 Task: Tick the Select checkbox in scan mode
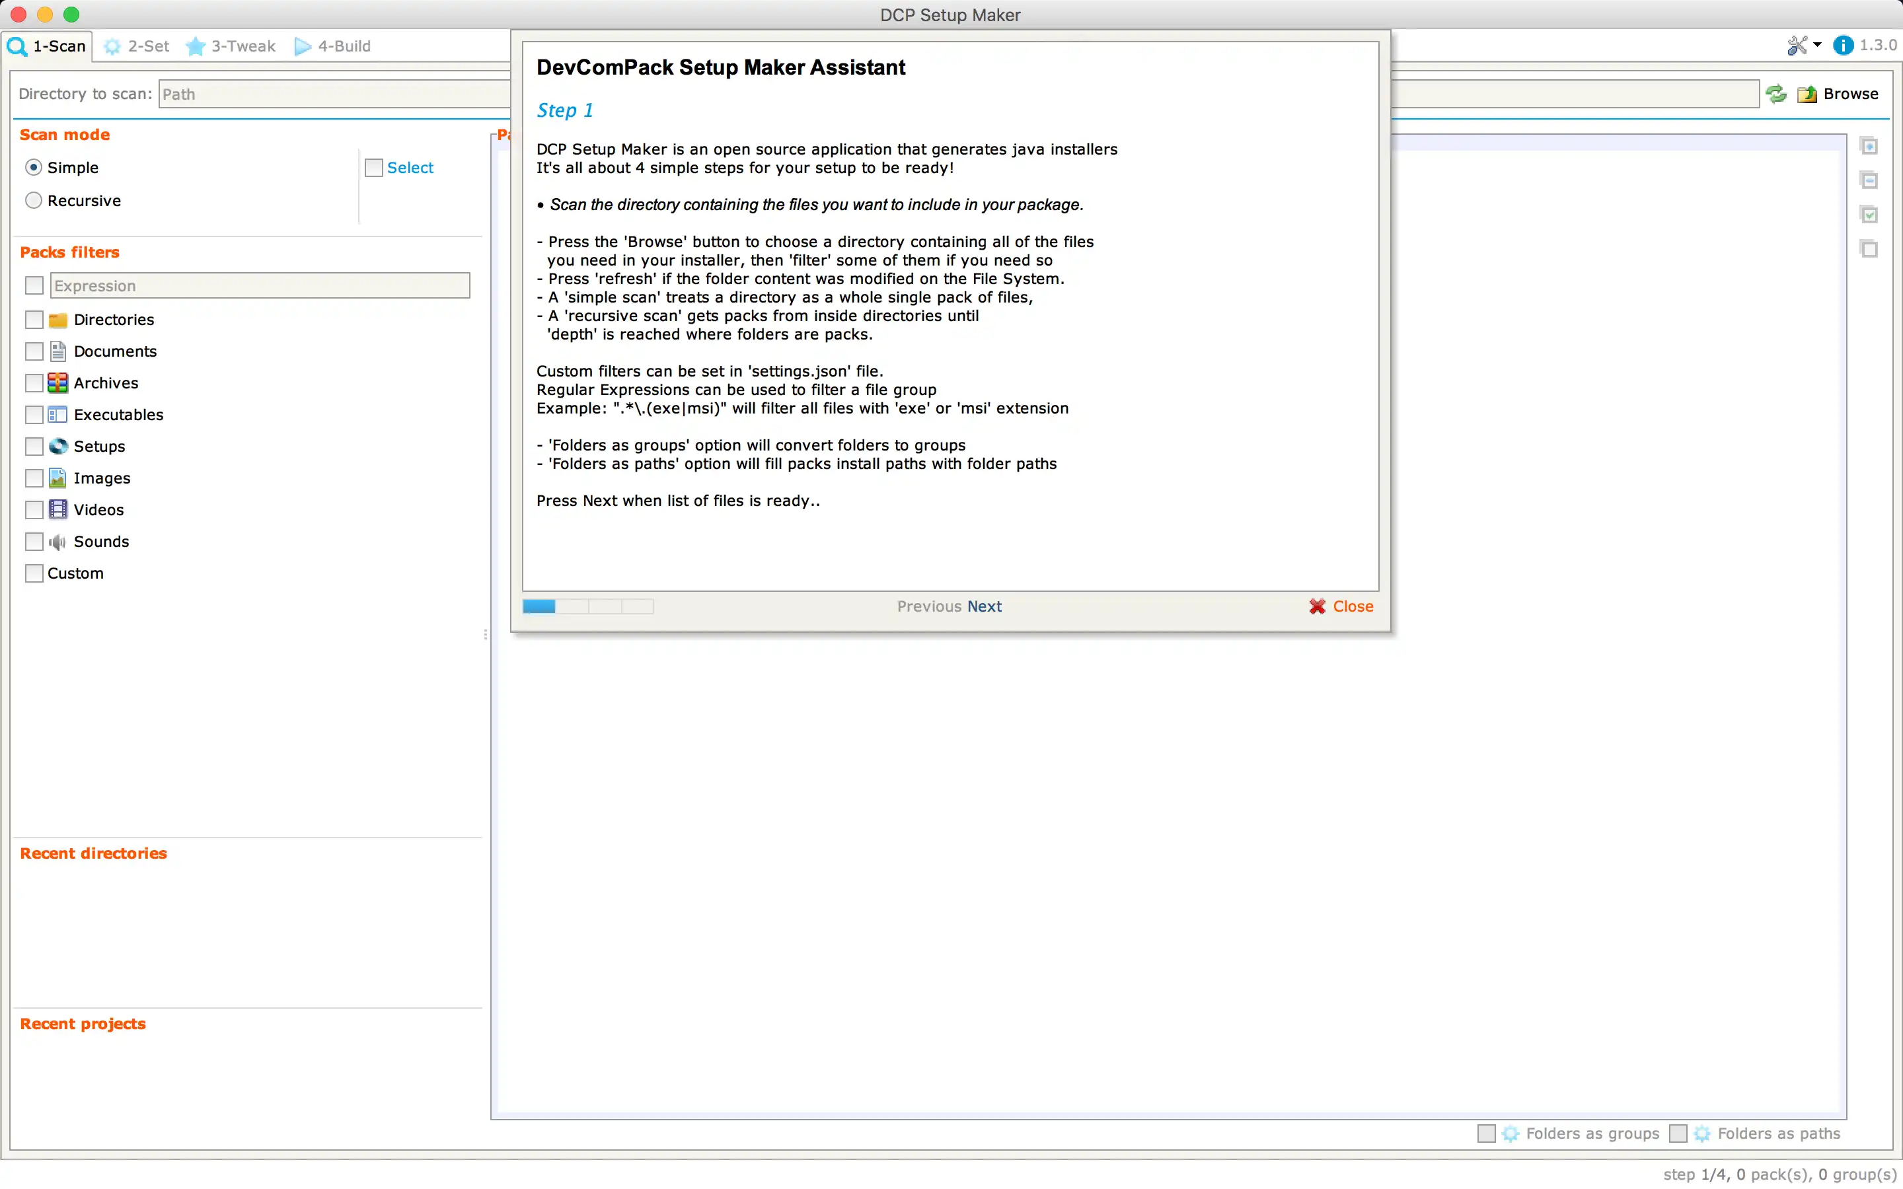[373, 168]
